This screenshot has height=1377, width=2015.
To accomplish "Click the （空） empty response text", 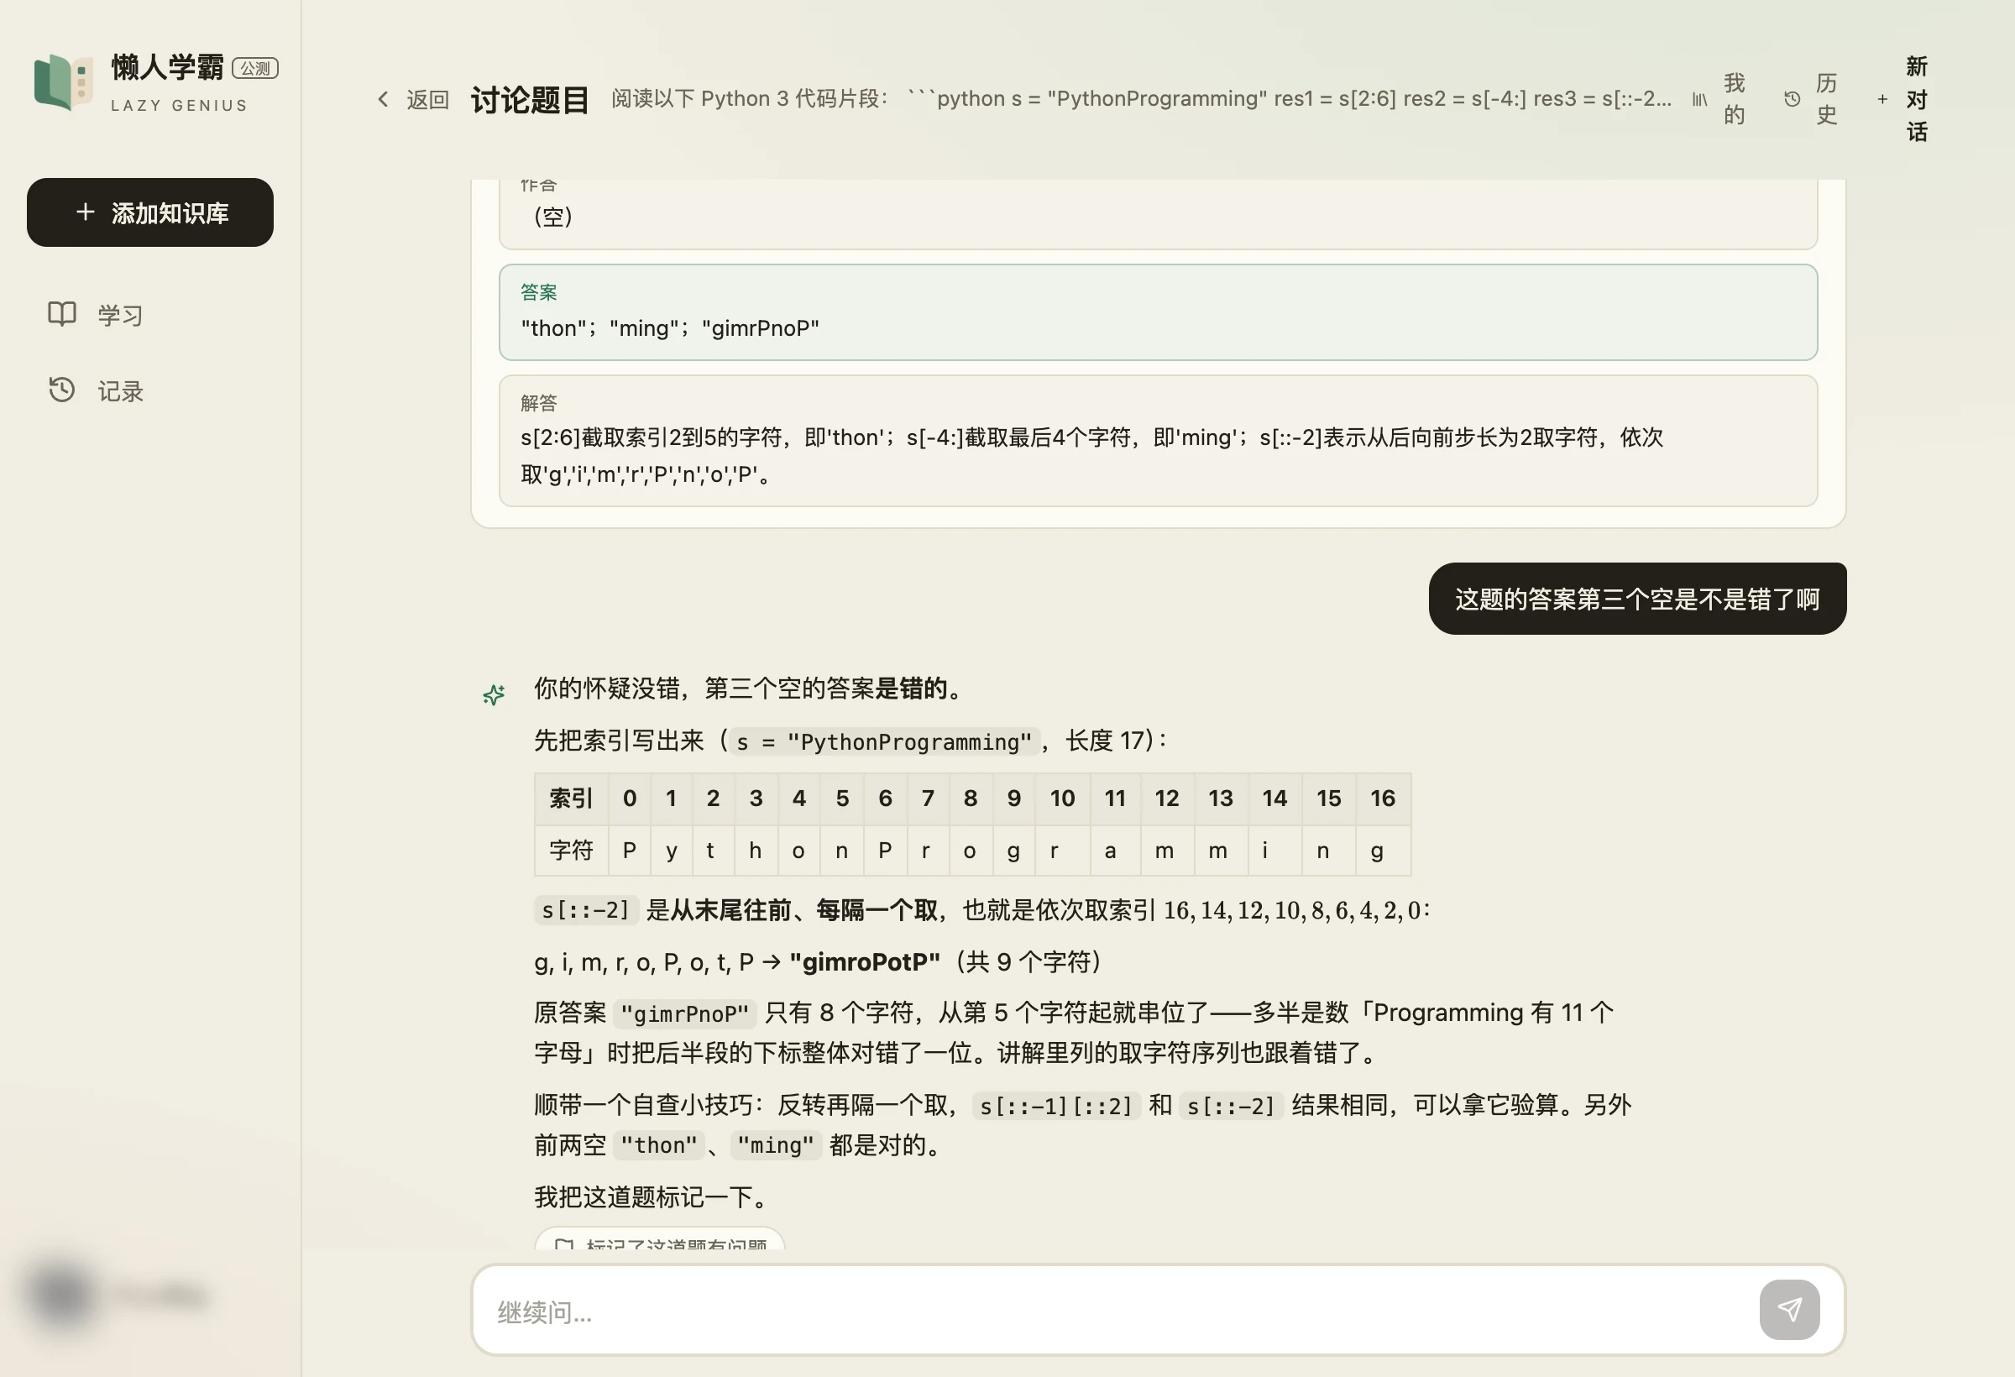I will click(x=553, y=216).
